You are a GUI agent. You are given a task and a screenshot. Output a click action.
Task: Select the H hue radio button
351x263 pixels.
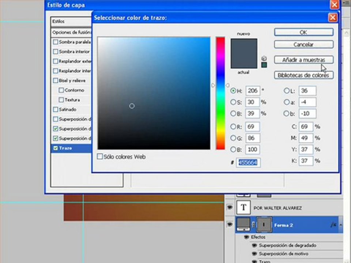pos(233,91)
